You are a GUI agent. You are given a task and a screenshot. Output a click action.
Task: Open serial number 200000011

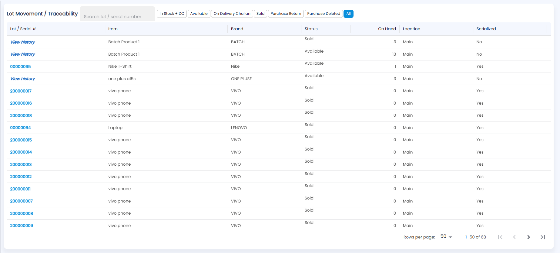coord(20,189)
